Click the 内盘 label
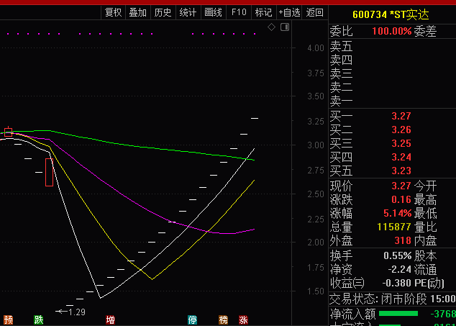The height and width of the screenshot is (326, 456). pyautogui.click(x=425, y=240)
